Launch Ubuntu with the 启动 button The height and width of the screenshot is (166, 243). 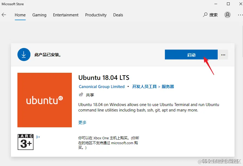pos(191,55)
